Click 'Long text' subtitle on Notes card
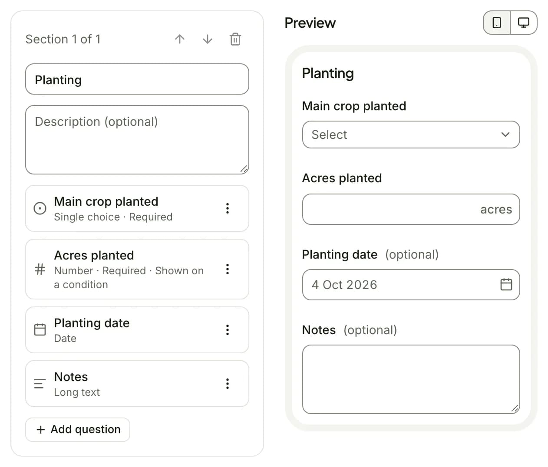The width and height of the screenshot is (548, 467). click(x=77, y=392)
